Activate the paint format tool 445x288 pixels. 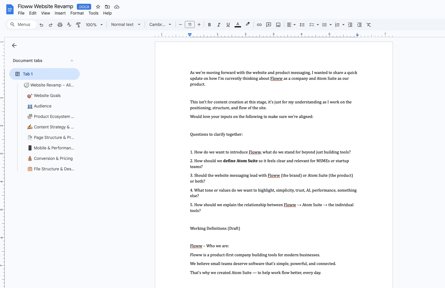coord(78,25)
